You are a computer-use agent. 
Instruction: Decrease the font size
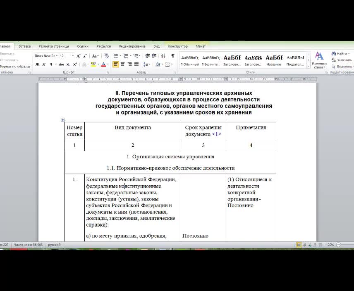(85, 56)
